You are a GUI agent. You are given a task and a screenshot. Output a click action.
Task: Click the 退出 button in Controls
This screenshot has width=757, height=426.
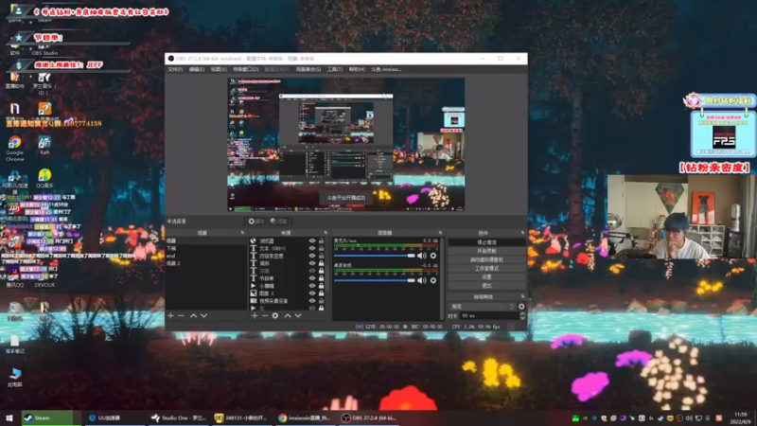click(486, 286)
